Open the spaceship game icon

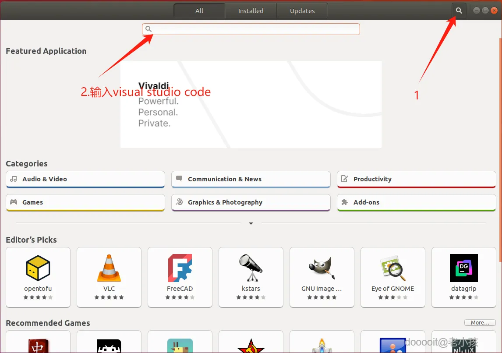tap(322, 346)
